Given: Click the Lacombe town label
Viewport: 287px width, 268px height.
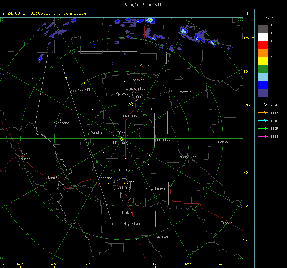Looking at the screenshot, I should 137,80.
